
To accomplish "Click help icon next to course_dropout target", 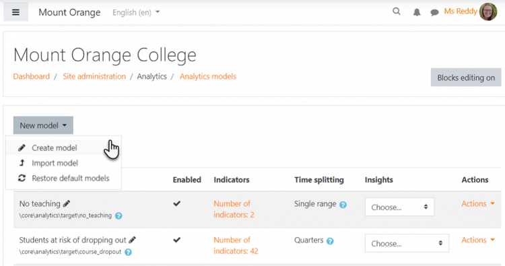I will [128, 252].
